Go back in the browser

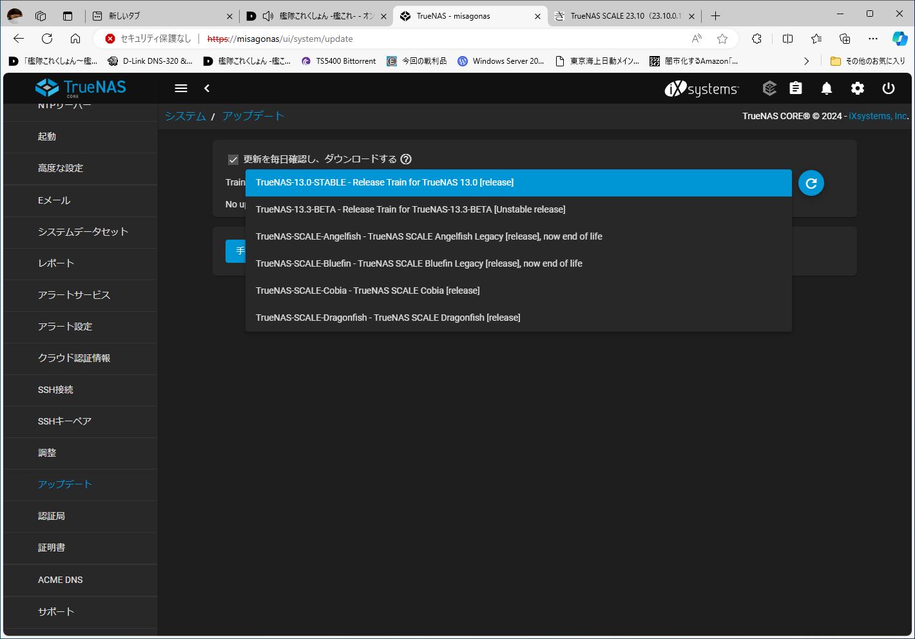pos(19,39)
